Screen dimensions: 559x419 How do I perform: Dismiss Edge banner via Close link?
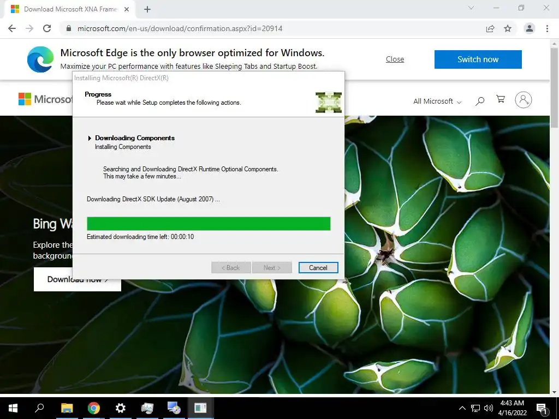tap(395, 59)
